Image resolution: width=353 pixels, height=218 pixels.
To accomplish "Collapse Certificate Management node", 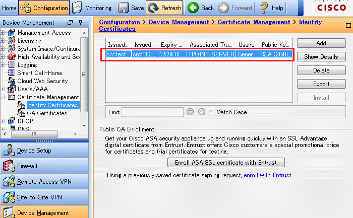I will [x=3, y=97].
